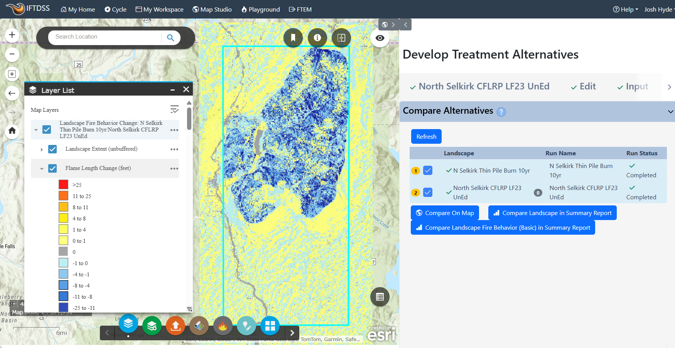Select the add layers tool on map toolbar

(x=152, y=326)
